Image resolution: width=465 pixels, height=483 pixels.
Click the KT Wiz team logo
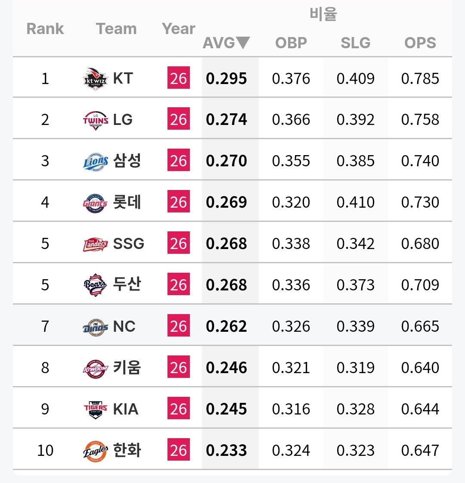click(96, 79)
